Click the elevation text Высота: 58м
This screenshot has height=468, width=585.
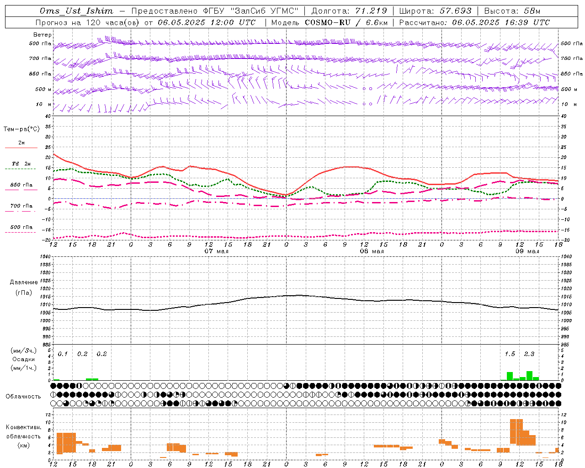tap(512, 11)
